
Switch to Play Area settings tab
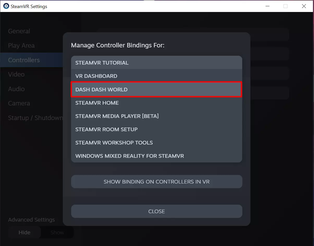21,46
